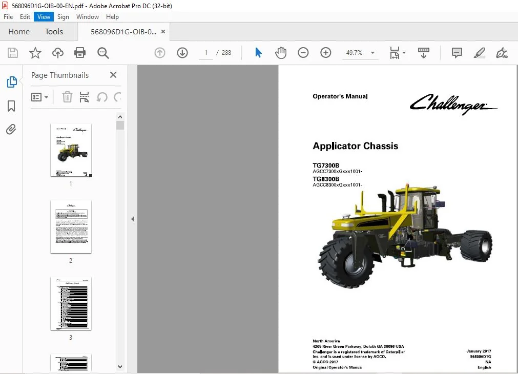
Task: Switch to the Home tab
Action: pyautogui.click(x=19, y=32)
